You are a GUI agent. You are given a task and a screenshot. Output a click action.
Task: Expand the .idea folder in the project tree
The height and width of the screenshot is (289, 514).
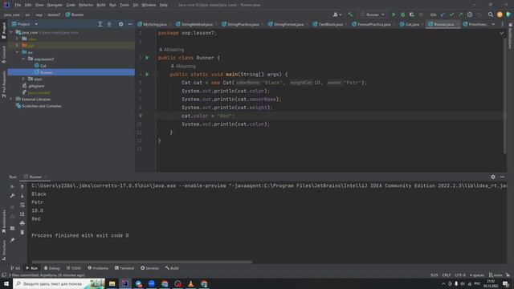[x=17, y=39]
